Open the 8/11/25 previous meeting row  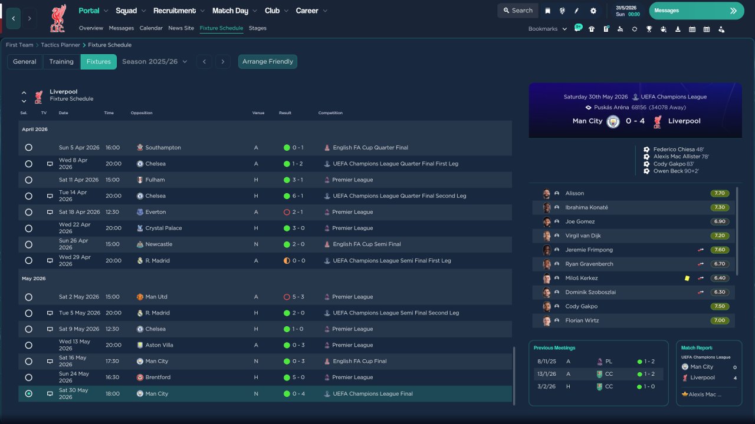[599, 362]
